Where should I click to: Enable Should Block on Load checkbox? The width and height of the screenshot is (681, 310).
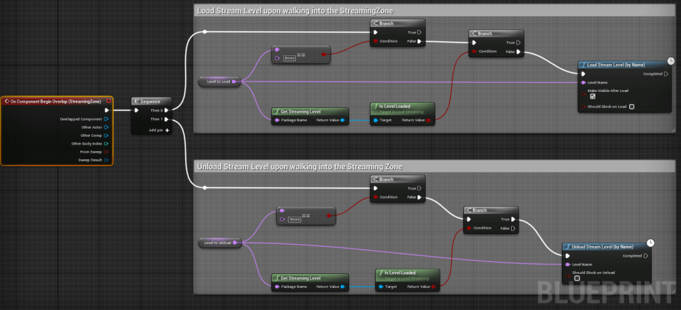(631, 107)
